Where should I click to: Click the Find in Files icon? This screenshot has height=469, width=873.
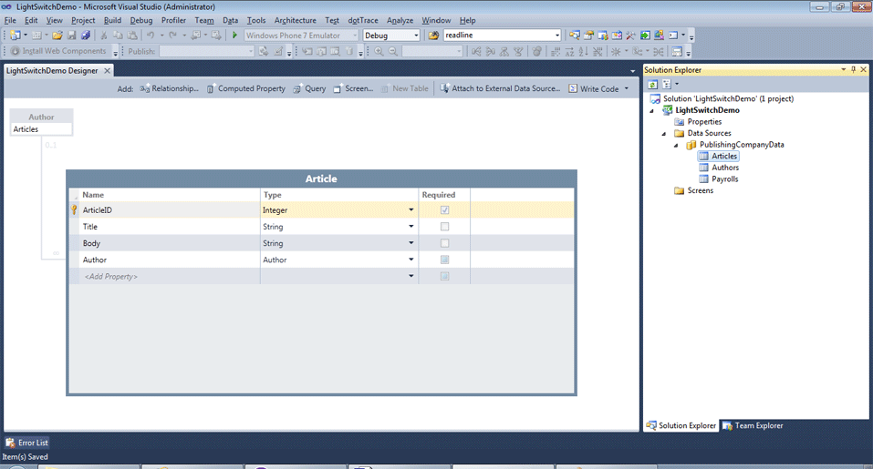(x=433, y=35)
